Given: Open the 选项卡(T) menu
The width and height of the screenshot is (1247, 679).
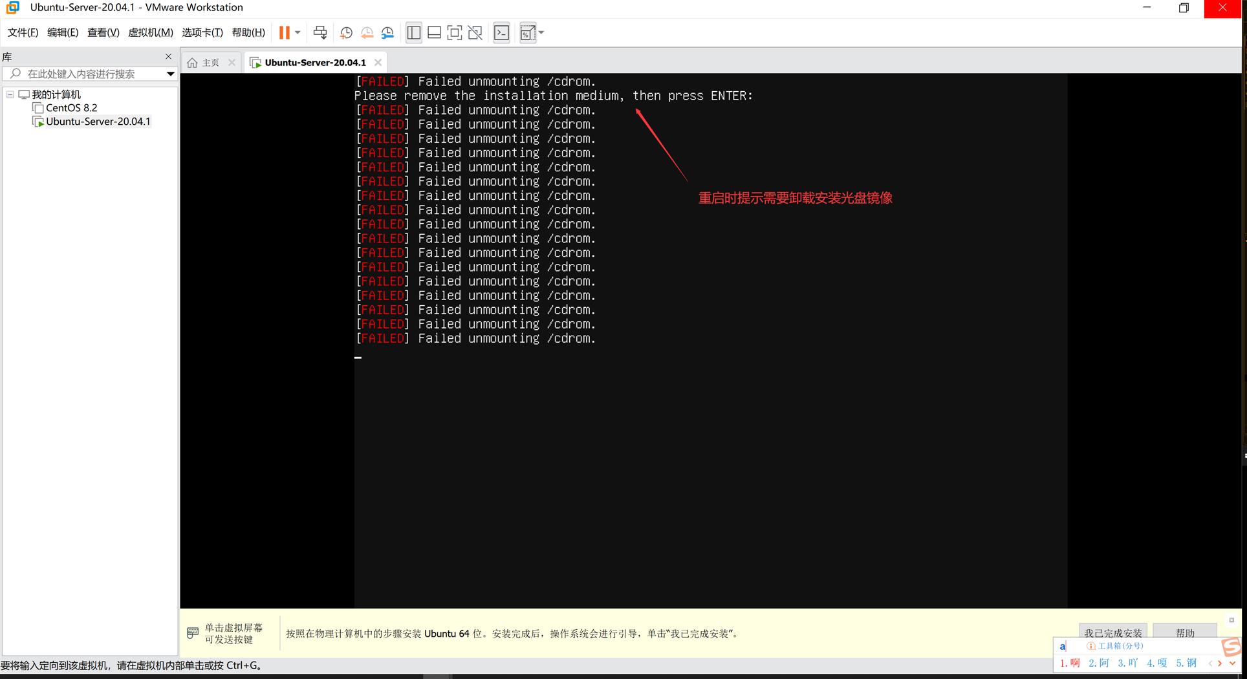Looking at the screenshot, I should coord(202,32).
